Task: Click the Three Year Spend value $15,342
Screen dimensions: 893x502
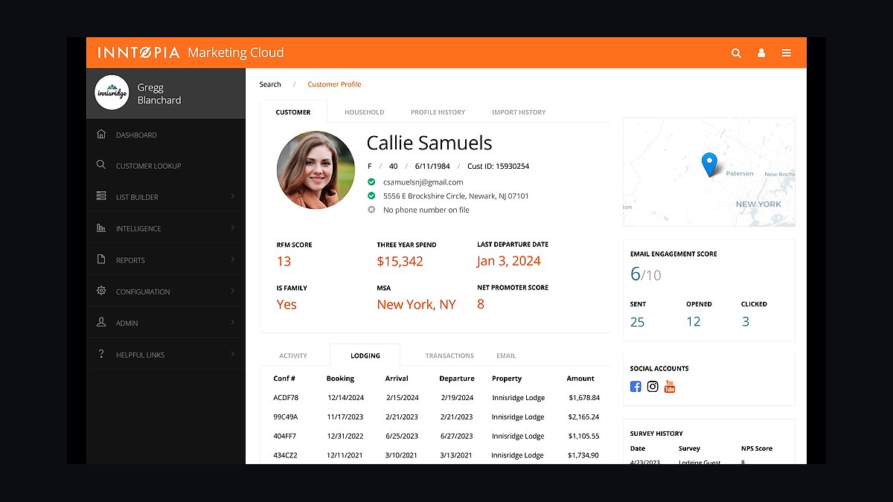Action: point(400,261)
